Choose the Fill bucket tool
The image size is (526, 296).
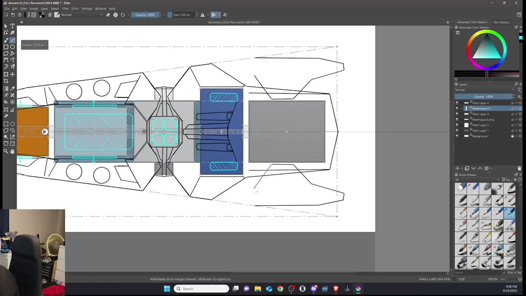click(6, 102)
